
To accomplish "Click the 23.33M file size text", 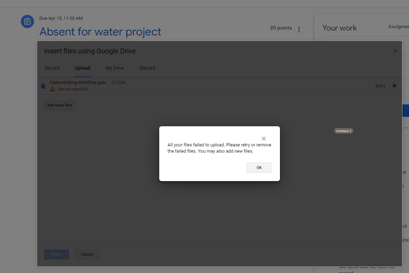I will (118, 83).
